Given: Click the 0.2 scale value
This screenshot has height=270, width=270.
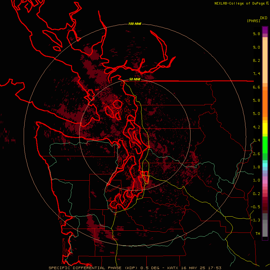Looking at the screenshot, I should tap(256, 194).
